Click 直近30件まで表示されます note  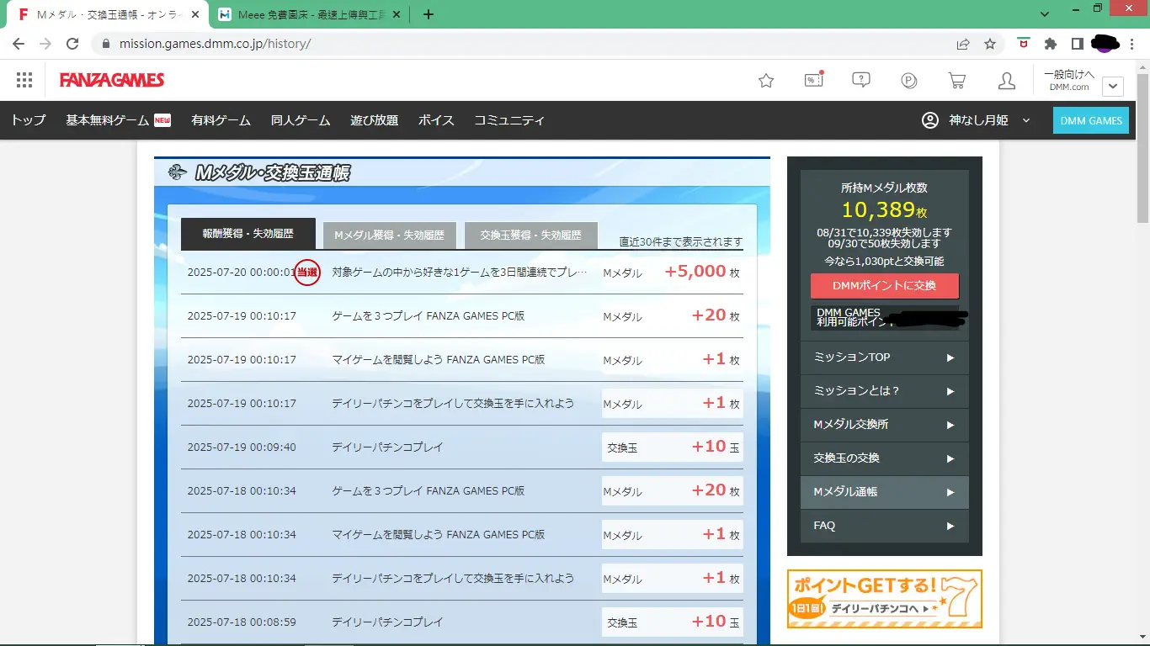[x=681, y=241]
